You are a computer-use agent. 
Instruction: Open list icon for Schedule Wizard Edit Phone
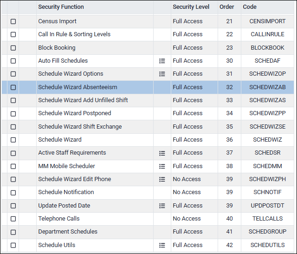click(x=162, y=179)
